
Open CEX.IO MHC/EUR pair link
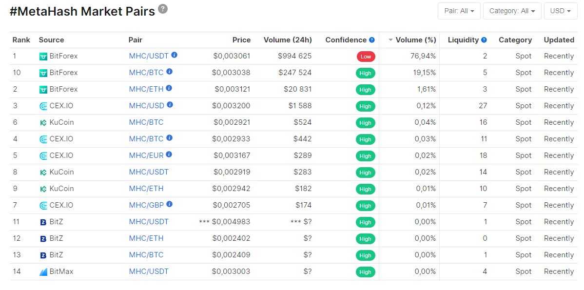pyautogui.click(x=146, y=155)
